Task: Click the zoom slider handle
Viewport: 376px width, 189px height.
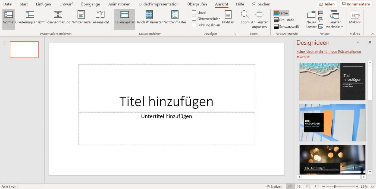Action: (x=335, y=187)
